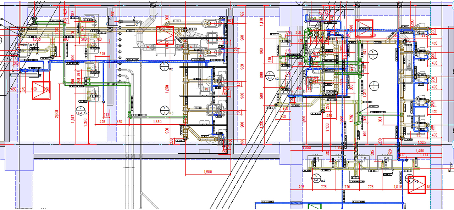Select the section marker circle labeled ×4
The height and width of the screenshot is (210, 454).
click(315, 178)
